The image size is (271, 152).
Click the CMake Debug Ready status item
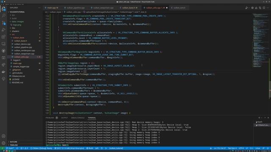click(x=41, y=148)
